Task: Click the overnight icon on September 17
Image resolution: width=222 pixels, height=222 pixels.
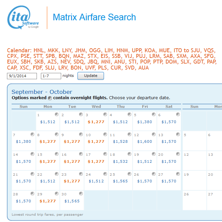Action: (x=105, y=154)
